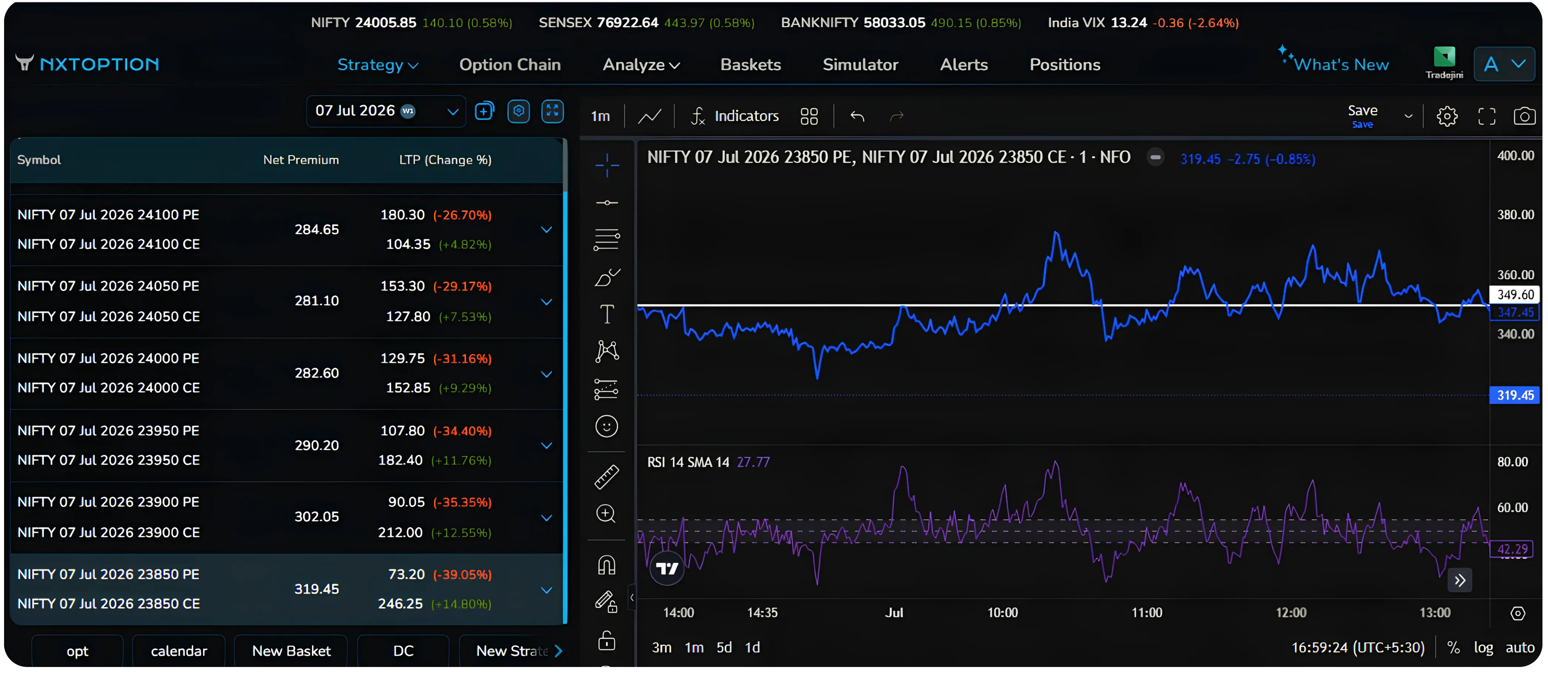Expand the strategy panel icon
1548x674 pixels.
[552, 111]
